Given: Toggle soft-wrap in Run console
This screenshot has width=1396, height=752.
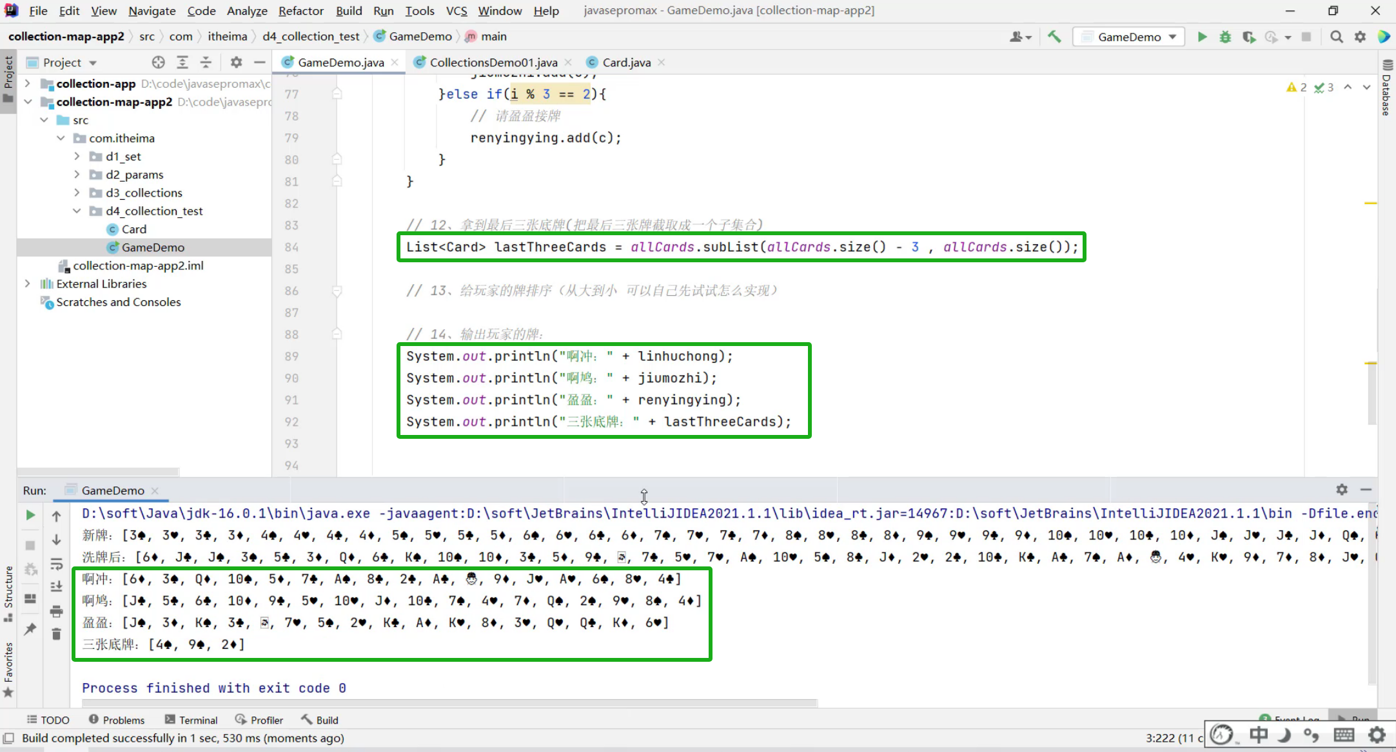Looking at the screenshot, I should [57, 564].
